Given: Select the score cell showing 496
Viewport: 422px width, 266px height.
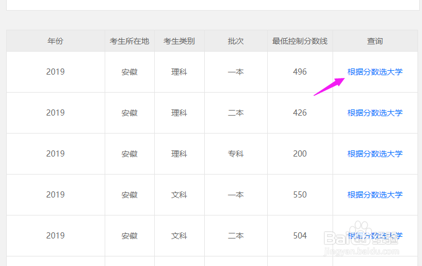Looking at the screenshot, I should [x=300, y=72].
